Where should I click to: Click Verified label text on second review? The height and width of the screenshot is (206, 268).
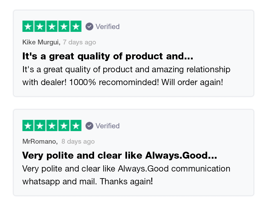click(x=107, y=126)
